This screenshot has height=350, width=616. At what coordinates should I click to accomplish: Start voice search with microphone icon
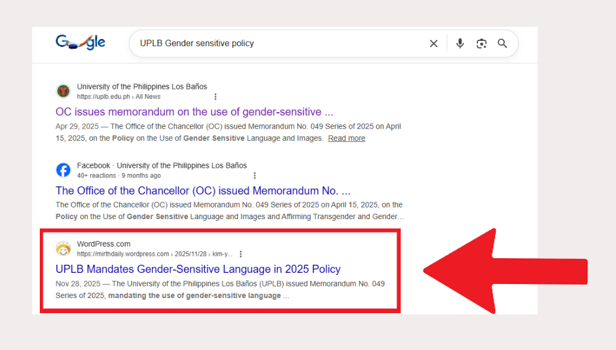460,43
